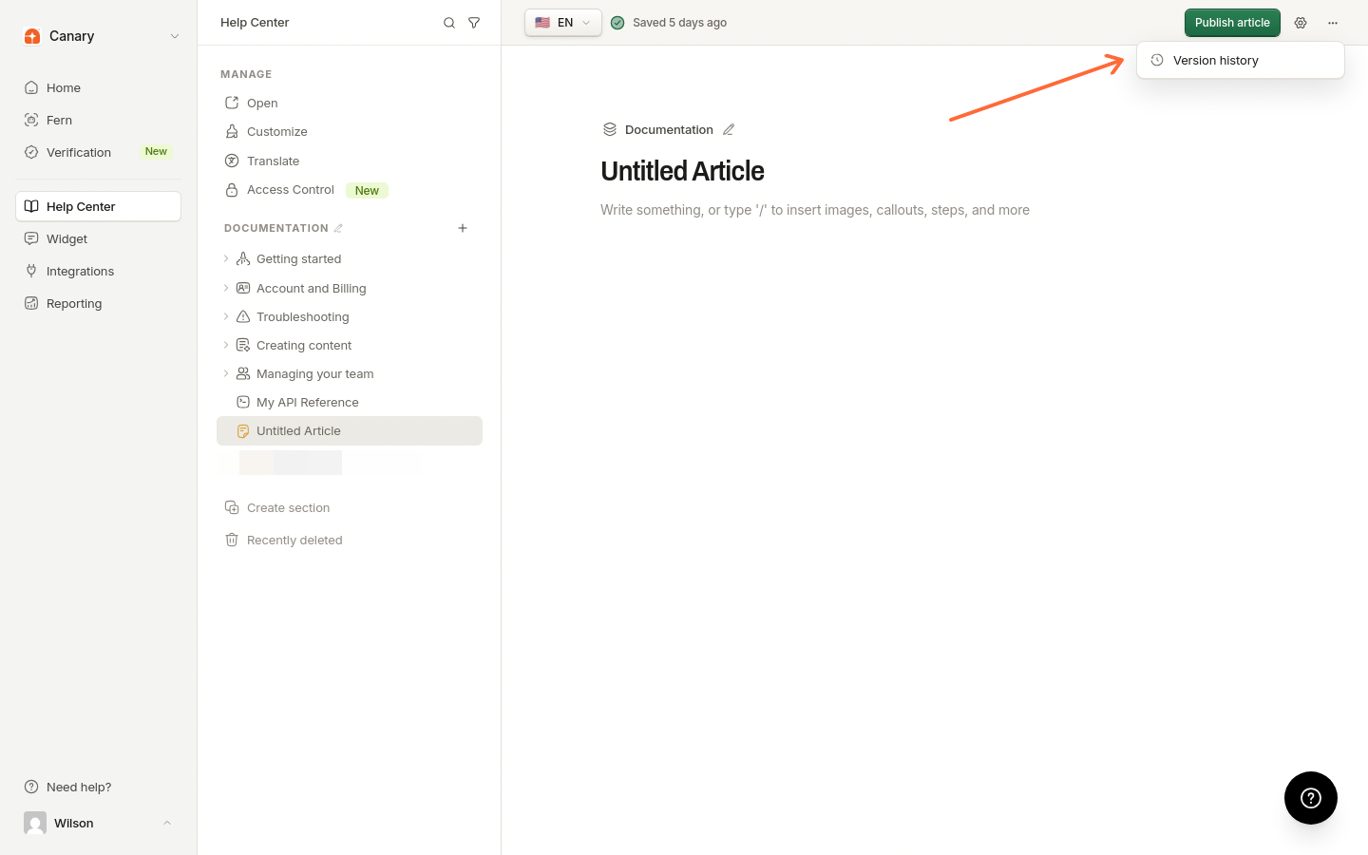The image size is (1368, 855).
Task: Click the My API Reference icon
Action: tap(243, 403)
